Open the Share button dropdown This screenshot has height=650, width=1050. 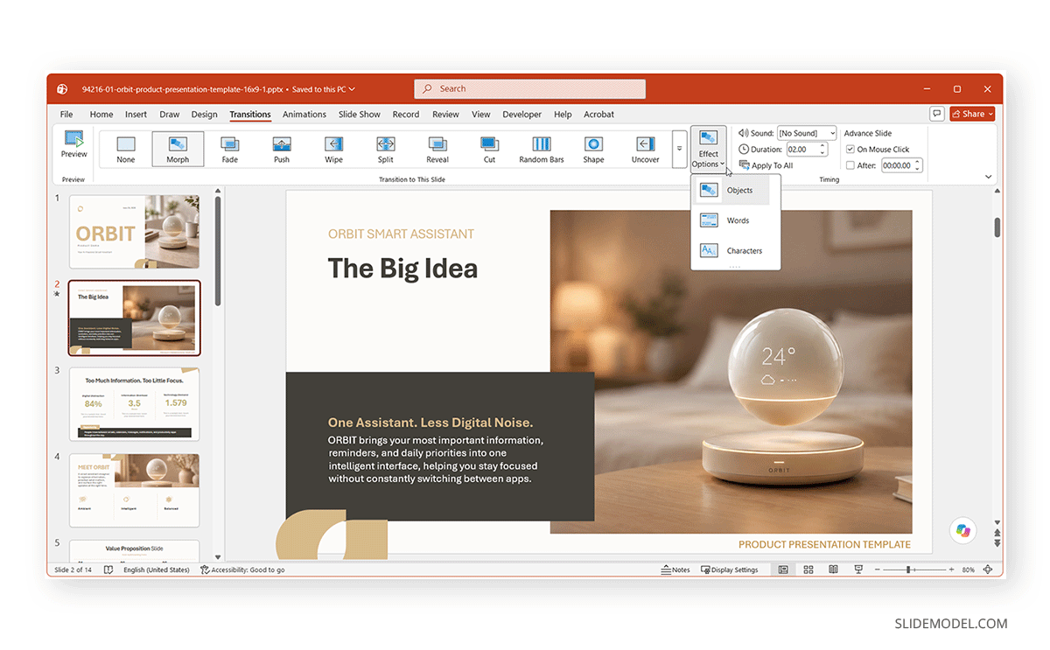coord(973,114)
